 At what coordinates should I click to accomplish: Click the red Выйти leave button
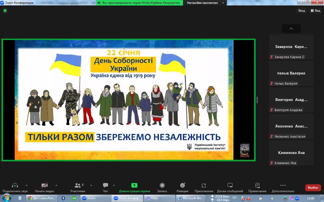pos(313,188)
